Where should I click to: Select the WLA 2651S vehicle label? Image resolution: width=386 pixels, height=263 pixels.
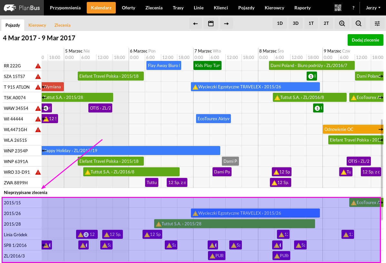(15, 140)
